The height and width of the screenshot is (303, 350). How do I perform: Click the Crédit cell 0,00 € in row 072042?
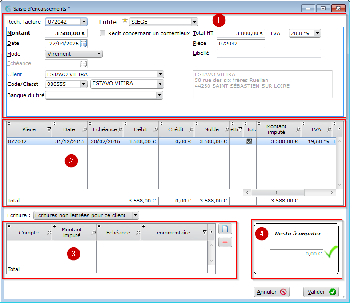click(177, 141)
